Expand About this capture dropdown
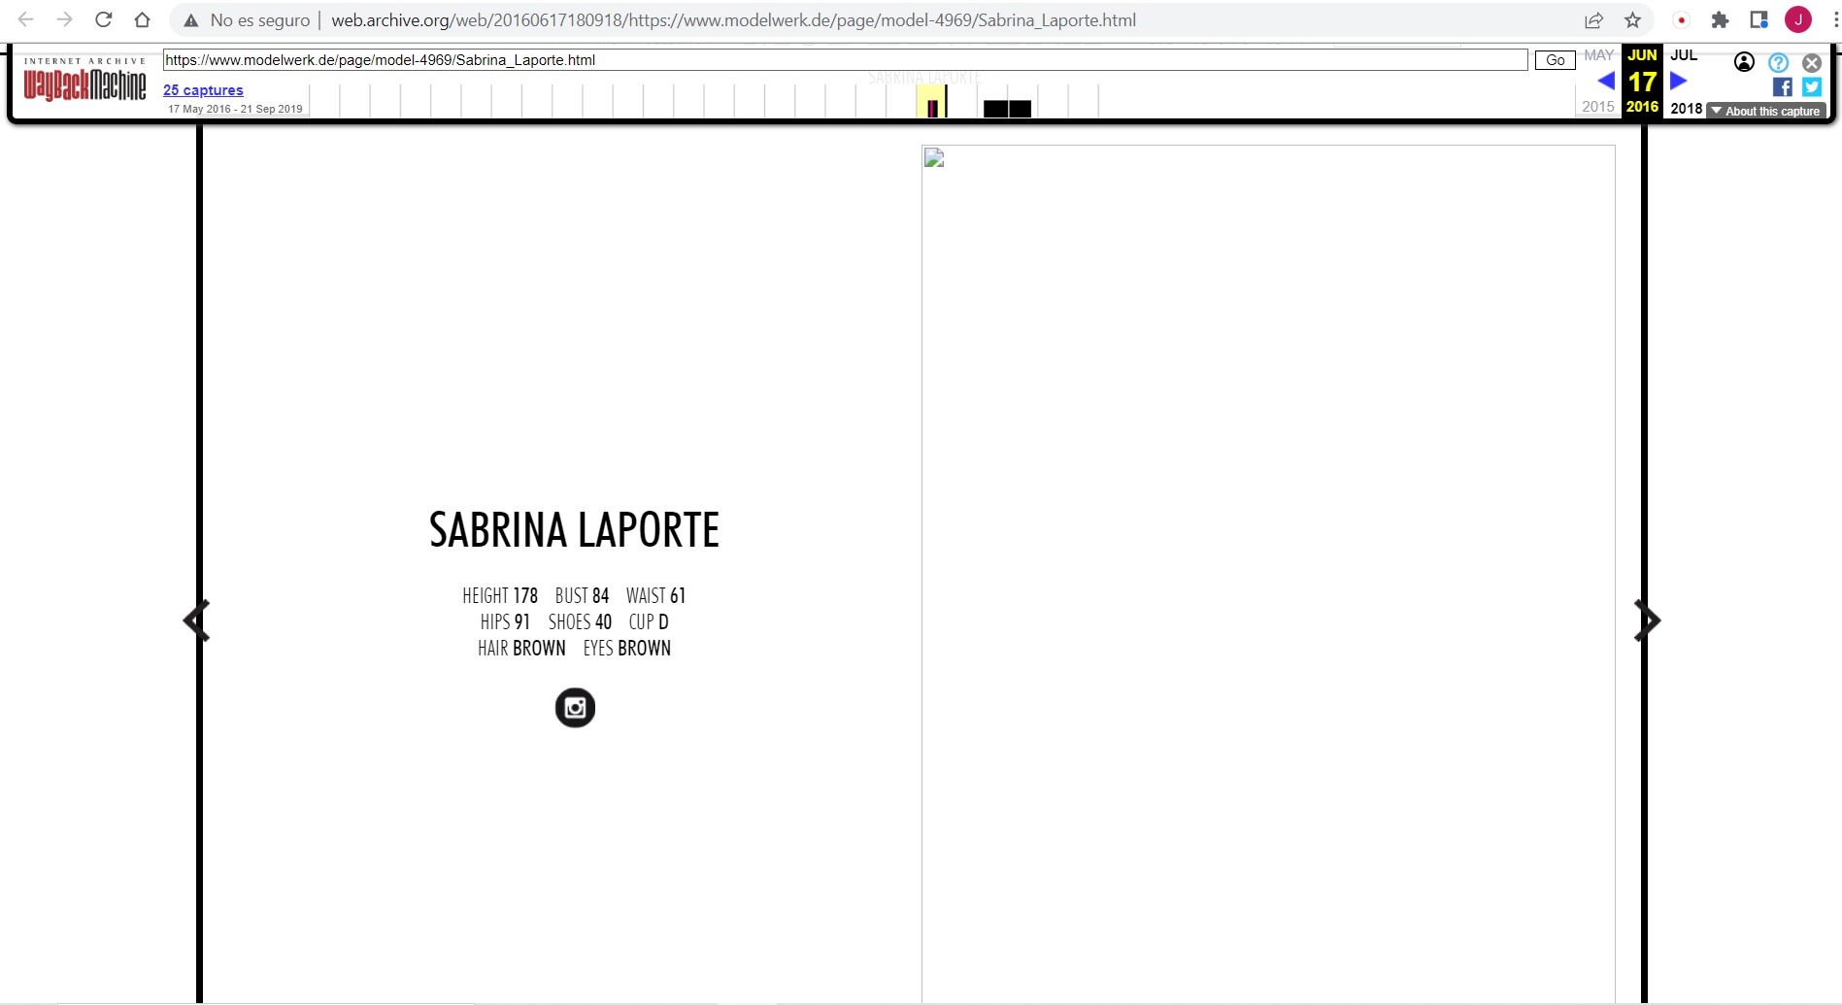This screenshot has height=1005, width=1842. (x=1766, y=111)
